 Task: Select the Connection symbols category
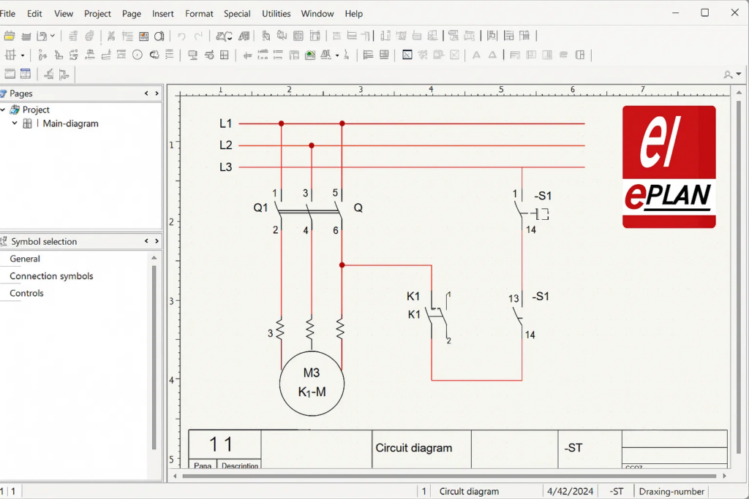click(51, 276)
